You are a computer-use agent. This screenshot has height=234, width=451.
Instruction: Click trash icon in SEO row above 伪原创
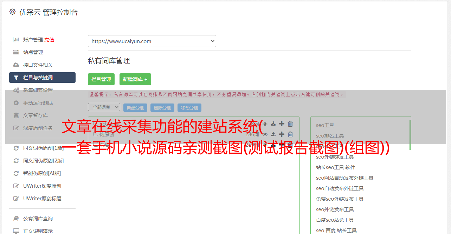pyautogui.click(x=290, y=124)
